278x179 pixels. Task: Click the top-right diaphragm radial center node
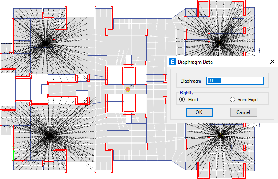[x=219, y=43]
